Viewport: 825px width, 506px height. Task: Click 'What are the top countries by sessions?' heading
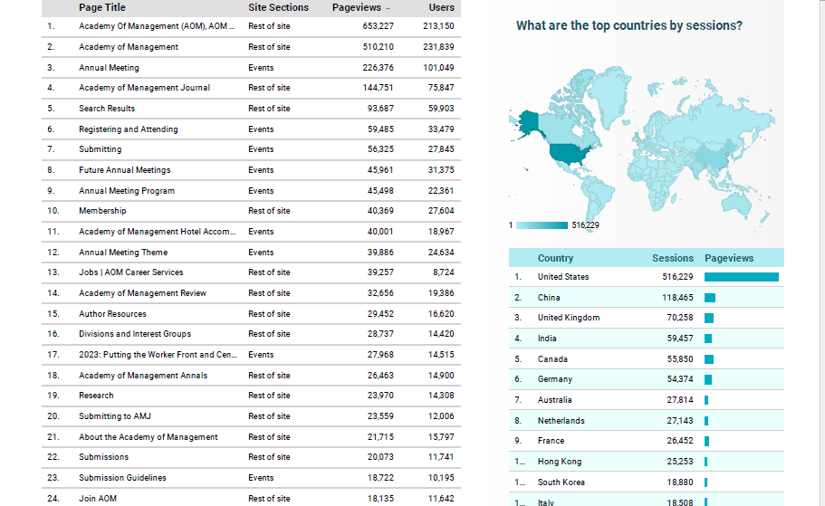tap(628, 25)
